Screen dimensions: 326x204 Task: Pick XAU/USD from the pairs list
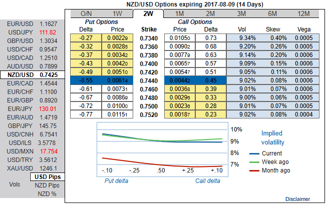32,168
